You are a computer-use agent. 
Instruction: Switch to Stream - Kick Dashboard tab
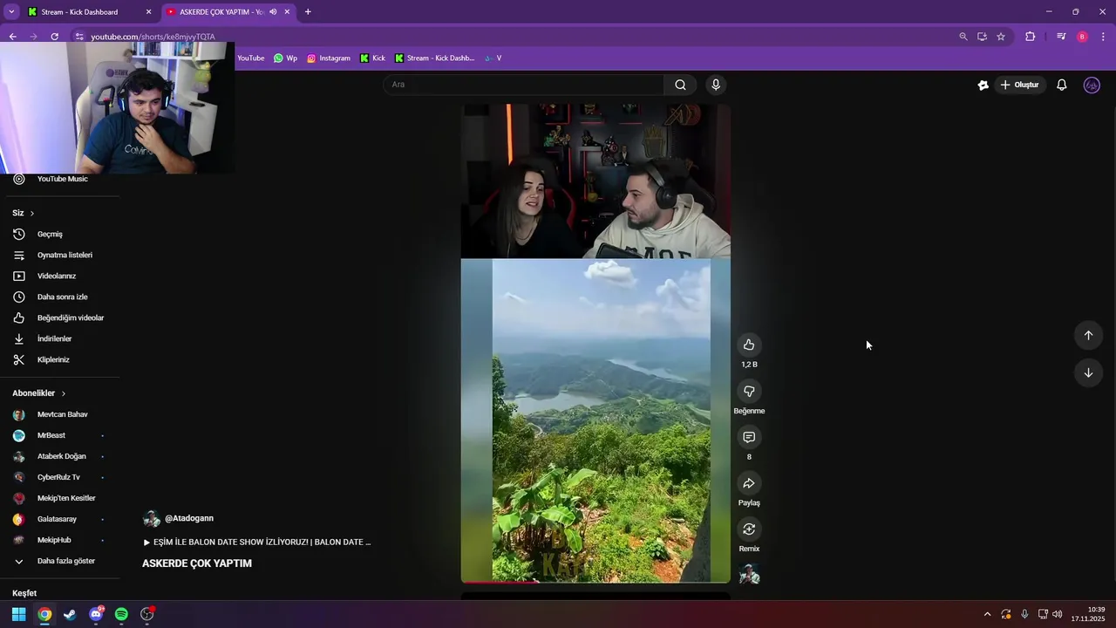[79, 12]
